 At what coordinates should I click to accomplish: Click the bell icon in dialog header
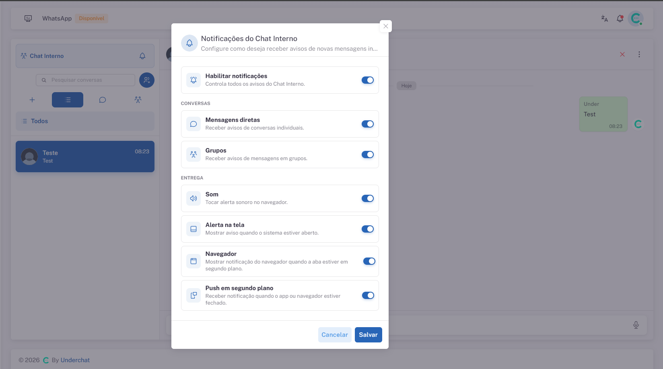pos(189,43)
